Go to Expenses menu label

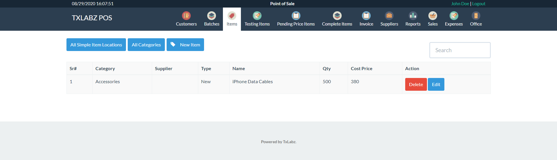(x=454, y=24)
